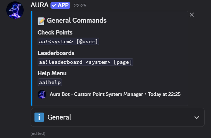Click the blue embed color bar
This screenshot has width=211, height=138.
point(32,58)
